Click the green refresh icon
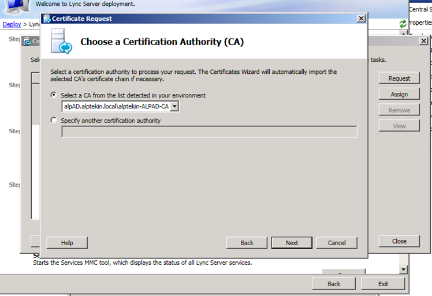The width and height of the screenshot is (432, 296). coord(403,24)
